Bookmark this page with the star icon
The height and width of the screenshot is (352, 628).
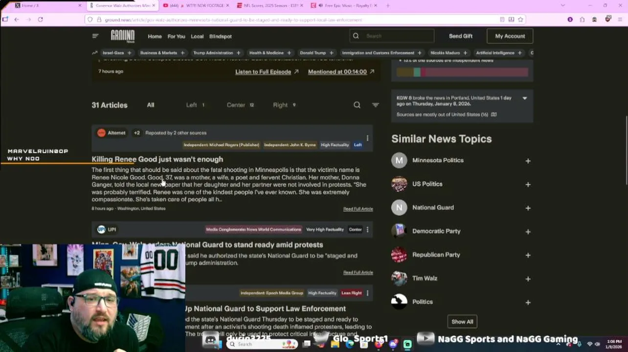coord(520,20)
